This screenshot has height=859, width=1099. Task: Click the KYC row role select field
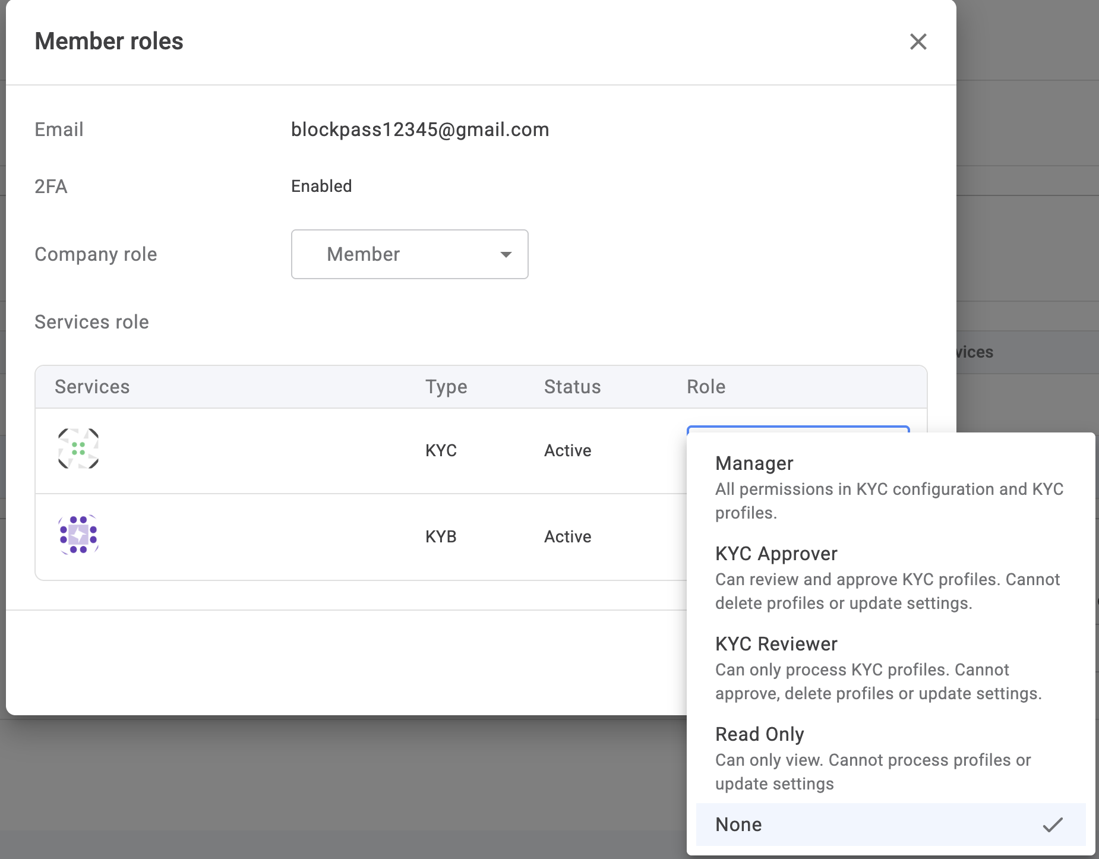click(797, 429)
